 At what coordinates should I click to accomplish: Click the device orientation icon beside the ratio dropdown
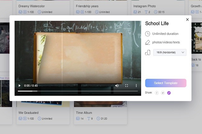[x=148, y=52]
